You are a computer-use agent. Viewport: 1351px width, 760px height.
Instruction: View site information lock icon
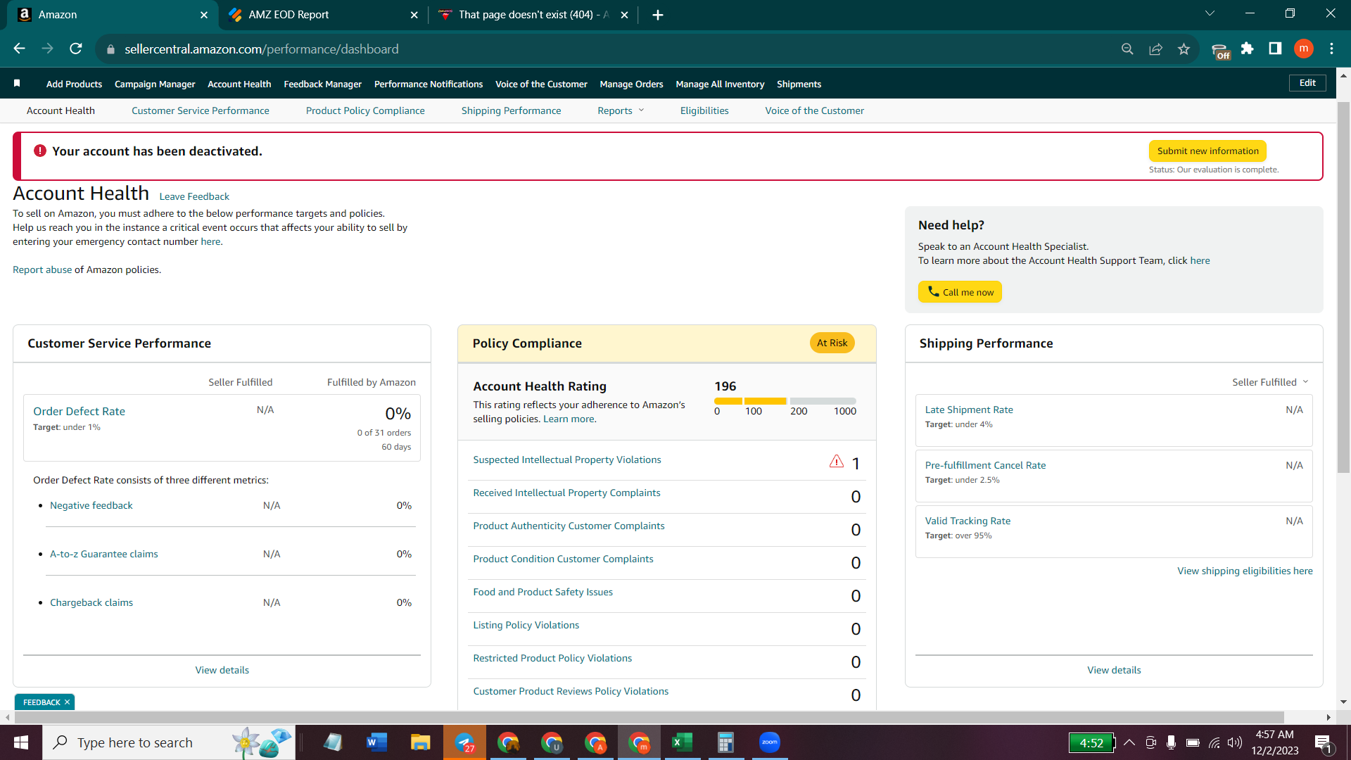coord(110,49)
